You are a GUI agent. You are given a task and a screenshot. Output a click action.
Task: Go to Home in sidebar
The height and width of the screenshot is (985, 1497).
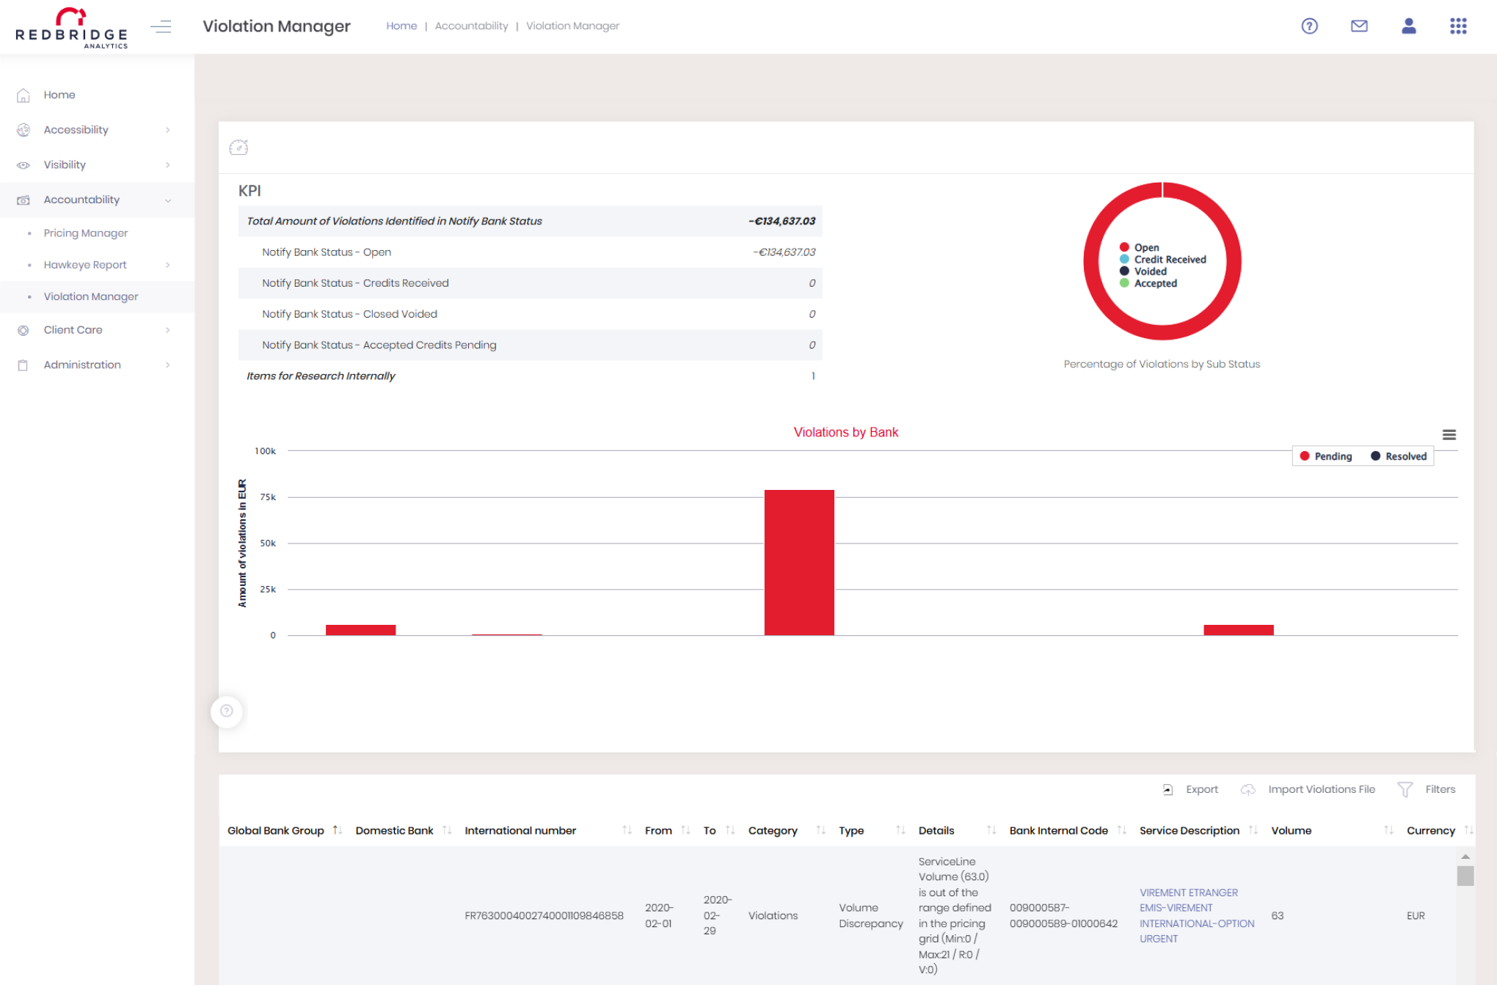[59, 95]
